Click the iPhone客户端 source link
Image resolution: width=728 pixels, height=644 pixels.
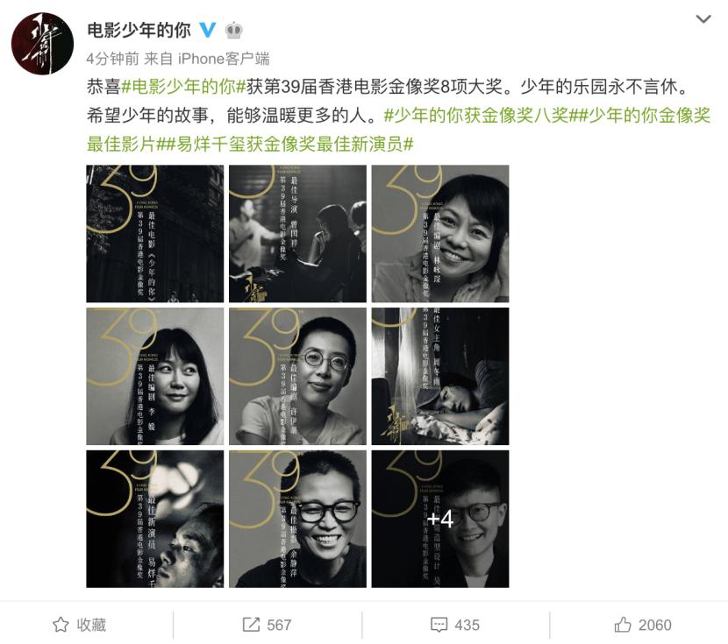224,59
